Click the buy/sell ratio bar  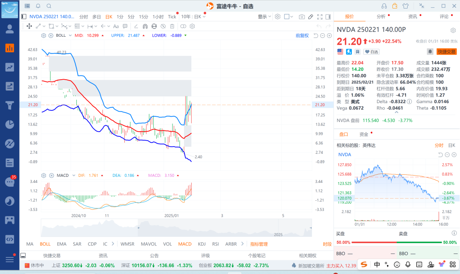(x=397, y=242)
